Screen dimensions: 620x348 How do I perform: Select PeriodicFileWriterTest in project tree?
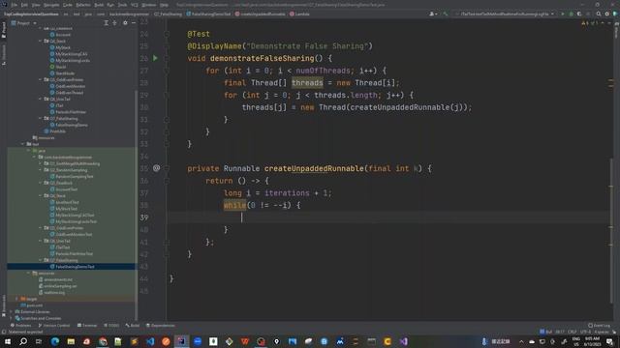(72, 253)
